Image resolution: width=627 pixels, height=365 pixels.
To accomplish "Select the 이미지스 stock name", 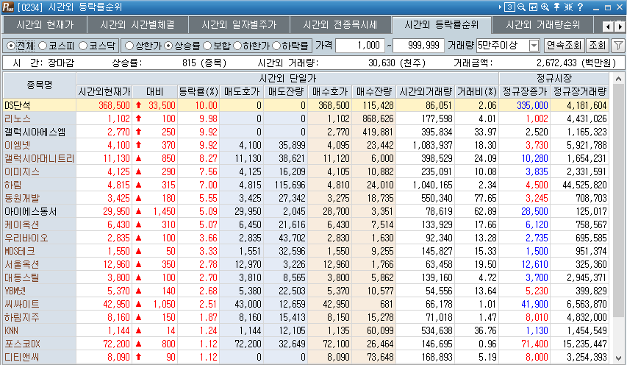I will point(22,171).
